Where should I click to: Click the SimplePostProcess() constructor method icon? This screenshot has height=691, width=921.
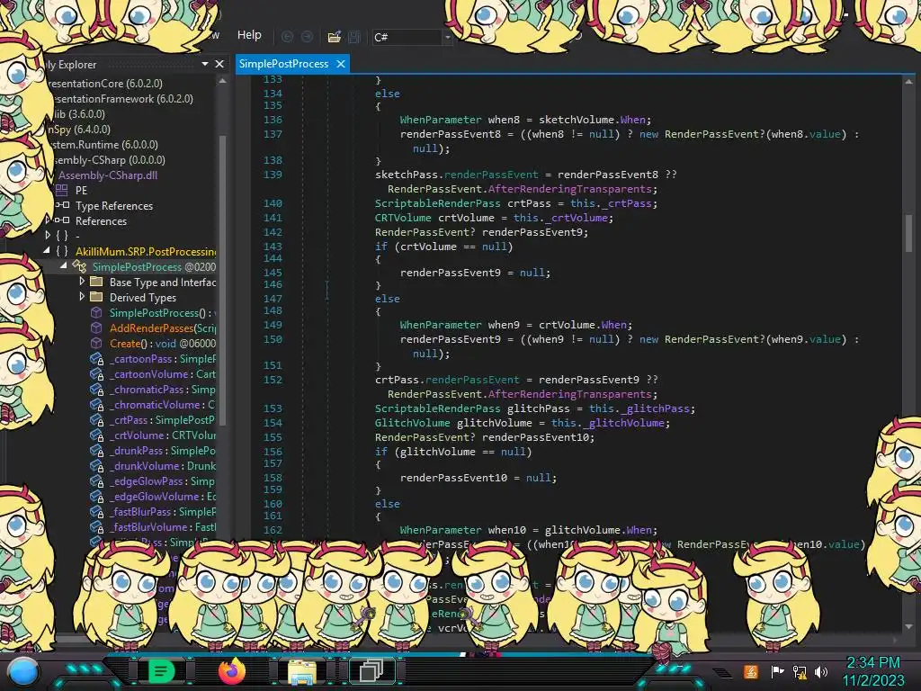click(96, 312)
